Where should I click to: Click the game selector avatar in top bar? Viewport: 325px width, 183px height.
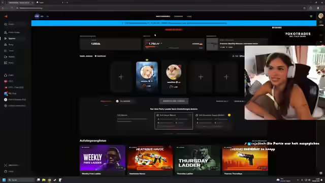(37, 16)
